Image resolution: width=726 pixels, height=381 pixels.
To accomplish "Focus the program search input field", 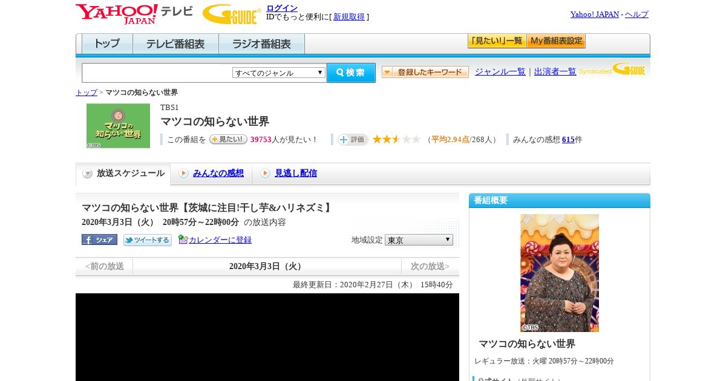I will pos(157,73).
